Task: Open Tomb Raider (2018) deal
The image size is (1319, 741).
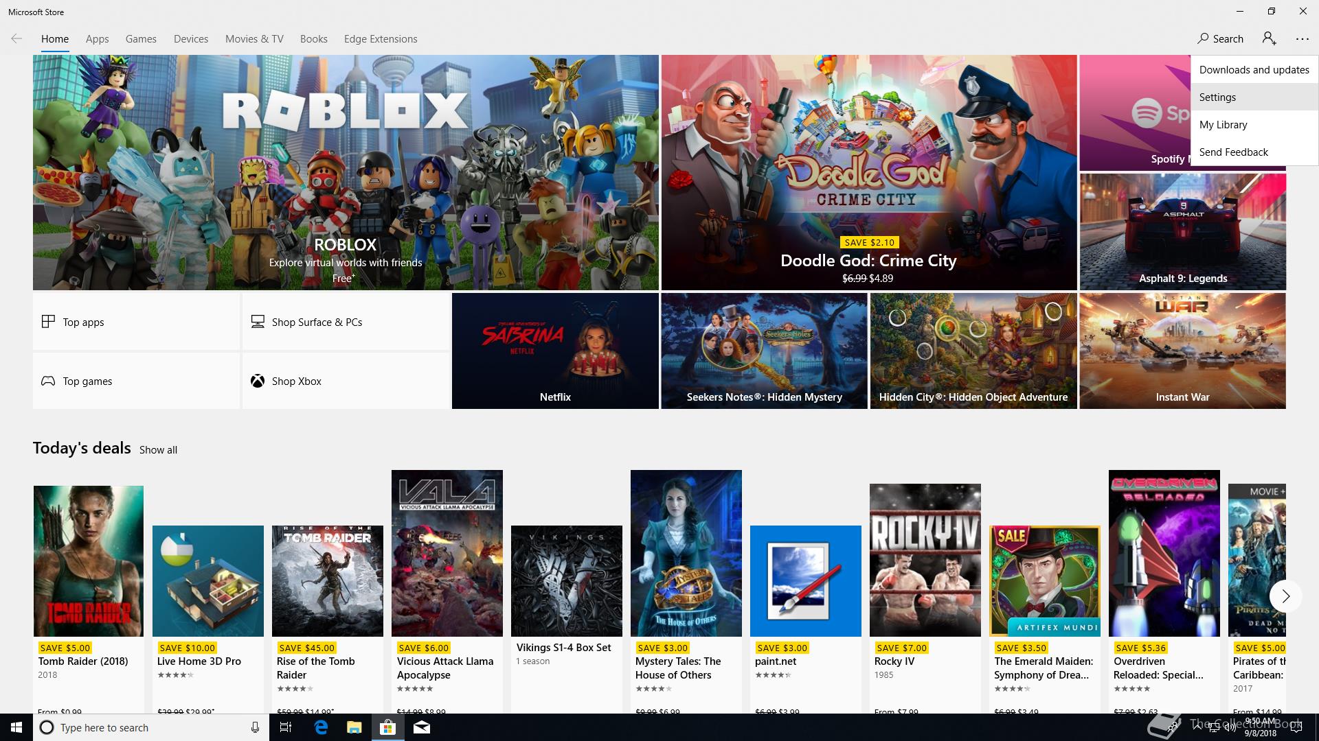Action: pos(89,598)
